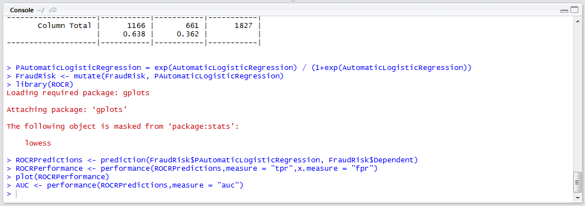This screenshot has height=206, width=585.
Task: Maximize the Console pane
Action: coord(574,11)
